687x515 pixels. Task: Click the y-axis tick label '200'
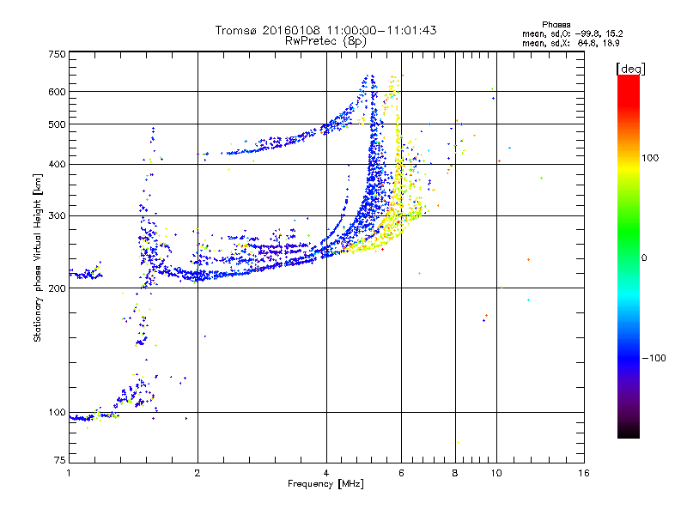[x=57, y=288]
